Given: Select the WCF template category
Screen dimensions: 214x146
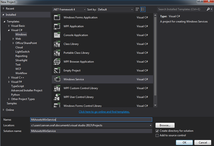Looking at the screenshot, I should click(18, 69).
